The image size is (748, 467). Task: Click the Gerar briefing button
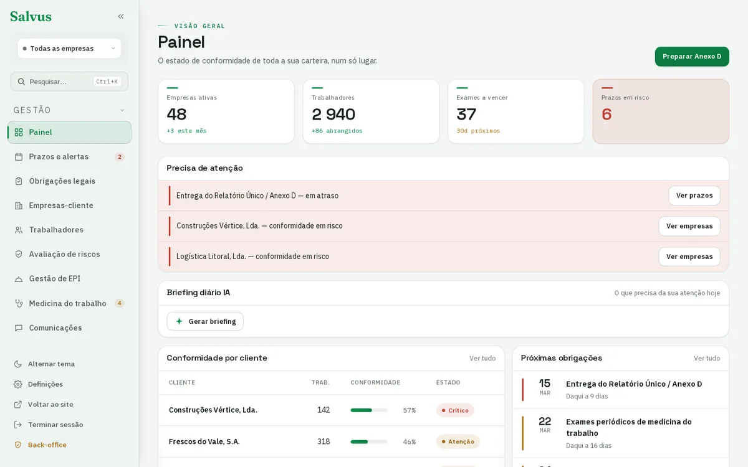pos(205,321)
